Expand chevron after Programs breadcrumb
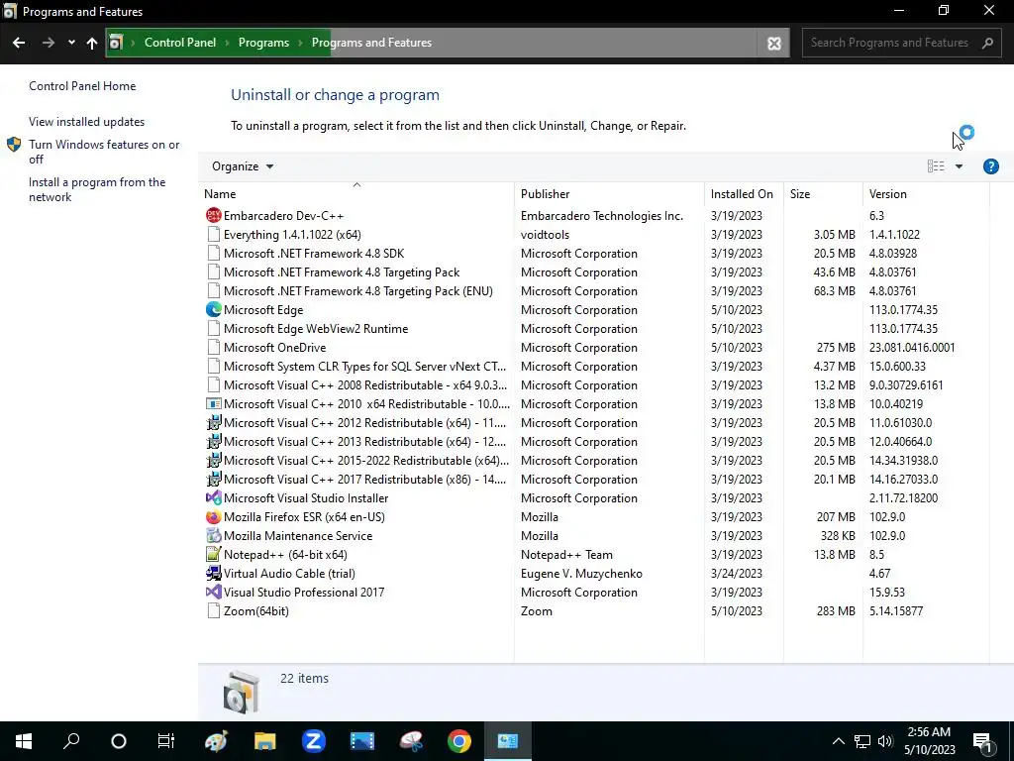The image size is (1014, 761). pos(300,43)
